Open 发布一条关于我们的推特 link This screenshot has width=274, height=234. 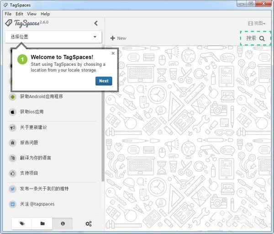(x=44, y=189)
